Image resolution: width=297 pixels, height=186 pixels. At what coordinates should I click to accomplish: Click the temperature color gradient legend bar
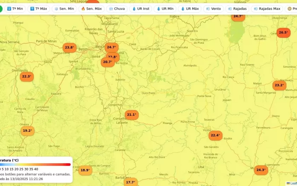35,164
